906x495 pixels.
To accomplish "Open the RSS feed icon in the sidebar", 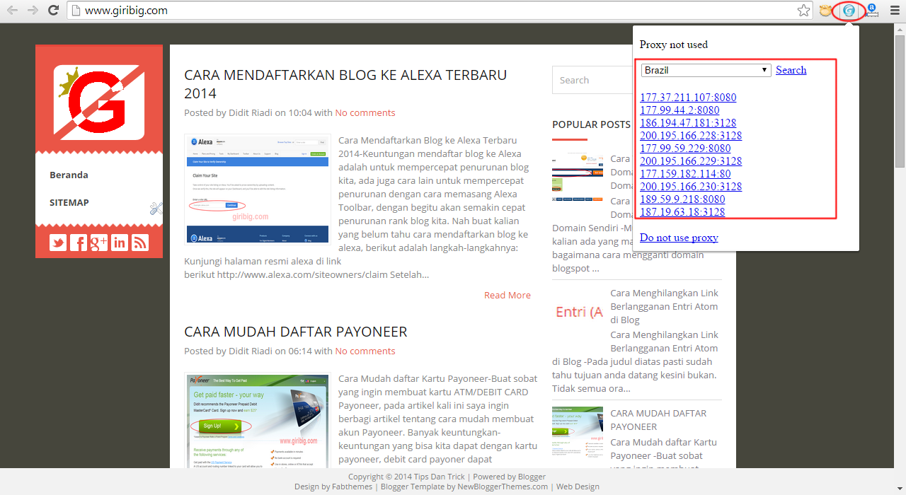I will (140, 243).
